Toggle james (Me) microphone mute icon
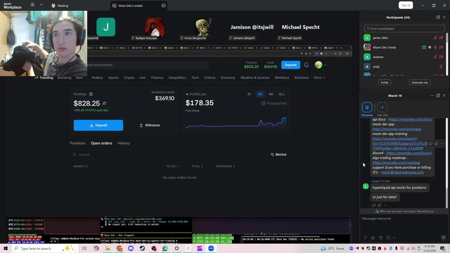The height and width of the screenshot is (253, 450). click(x=435, y=38)
